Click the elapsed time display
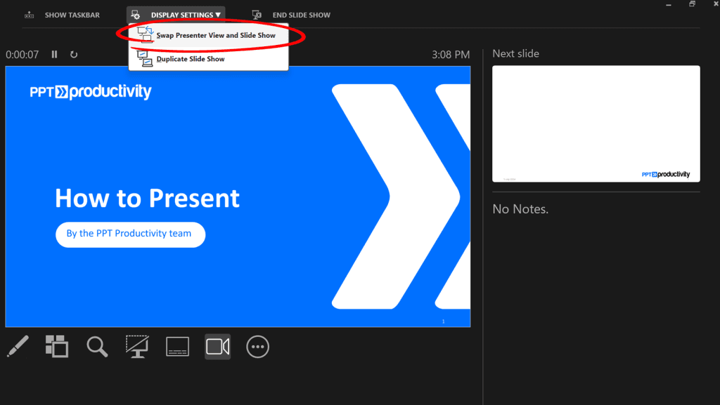 coord(22,54)
